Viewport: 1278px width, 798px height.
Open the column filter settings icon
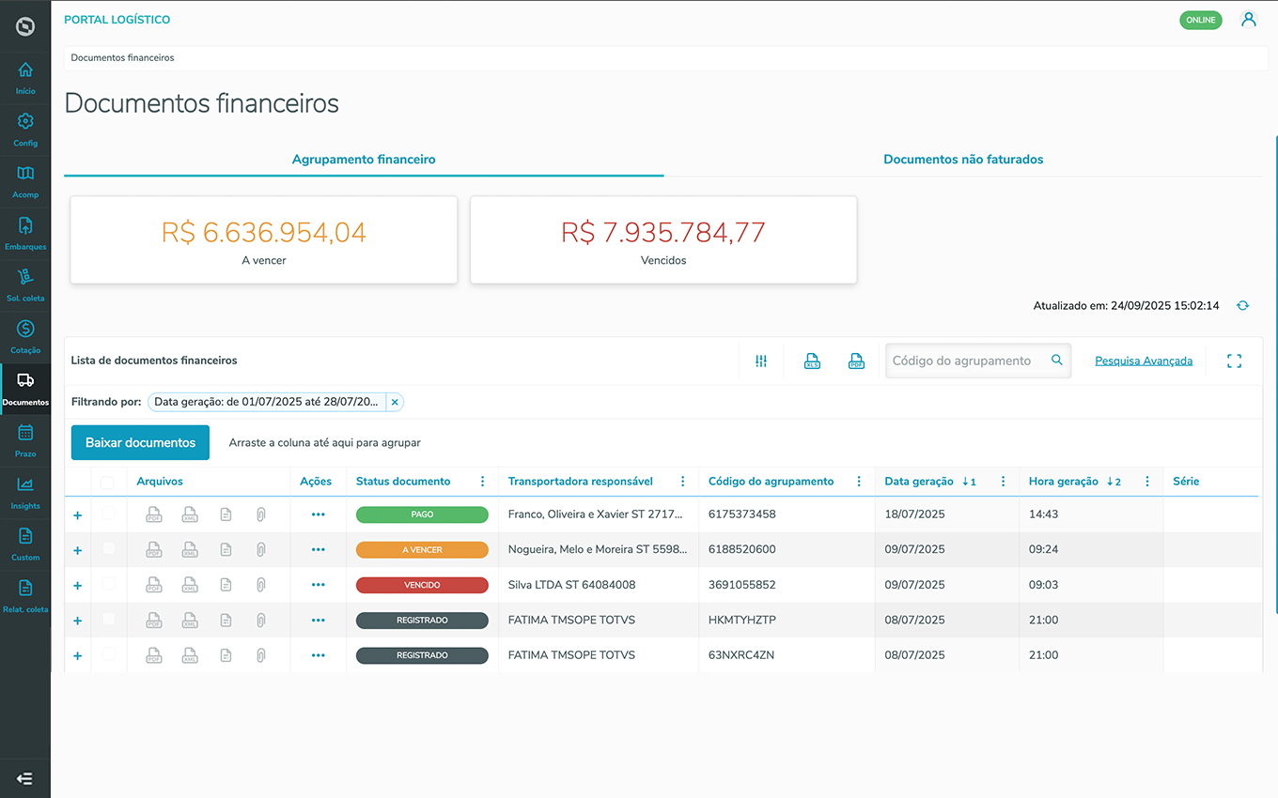(x=761, y=361)
